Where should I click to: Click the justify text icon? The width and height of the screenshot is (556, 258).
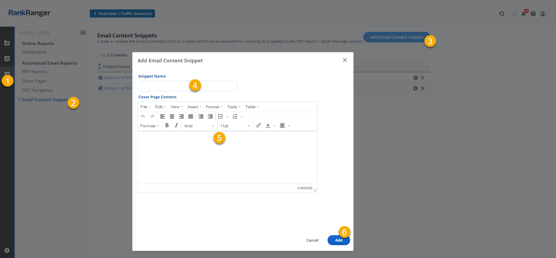(x=191, y=116)
